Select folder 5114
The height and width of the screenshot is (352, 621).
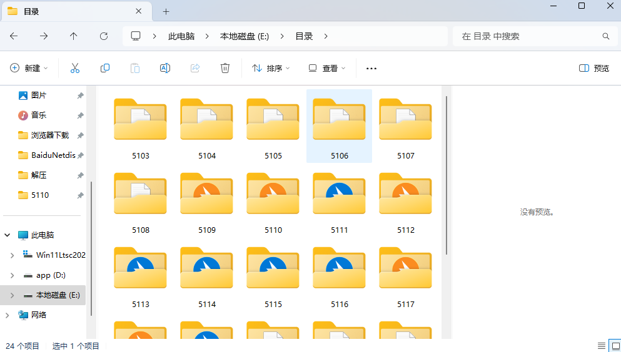(207, 275)
